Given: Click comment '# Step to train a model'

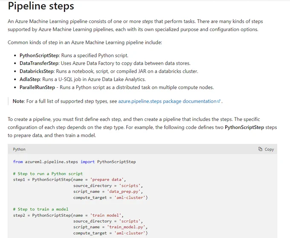Looking at the screenshot, I should tap(41, 209).
